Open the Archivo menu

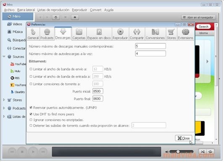point(9,10)
